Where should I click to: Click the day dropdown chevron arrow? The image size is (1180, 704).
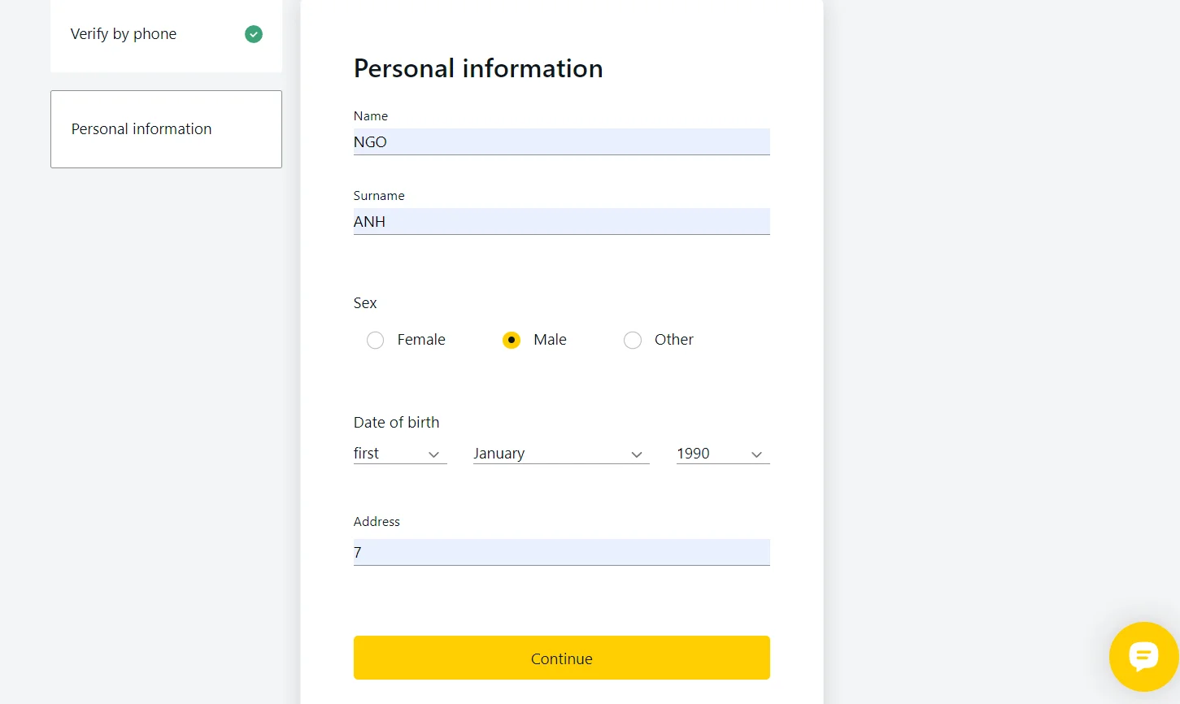coord(435,454)
